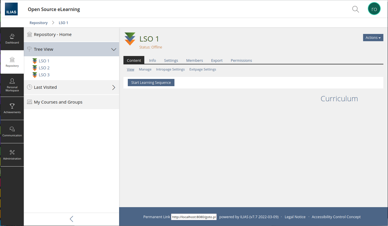Select LSO 2 in tree view
Viewport: 388px width, 226px height.
[44, 68]
